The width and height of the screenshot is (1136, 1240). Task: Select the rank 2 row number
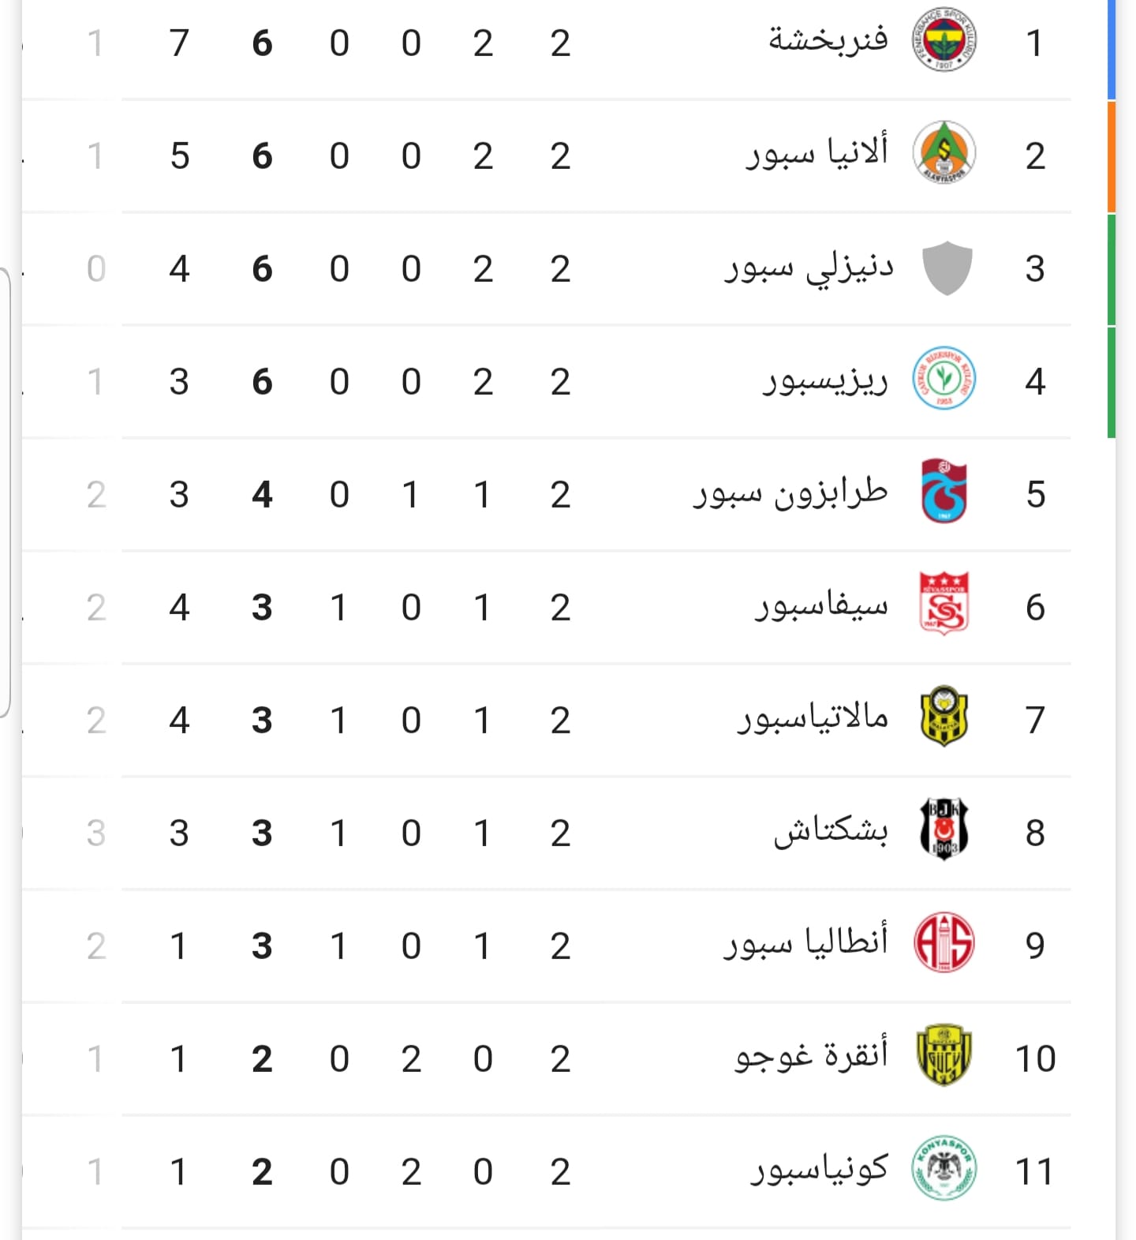1035,155
